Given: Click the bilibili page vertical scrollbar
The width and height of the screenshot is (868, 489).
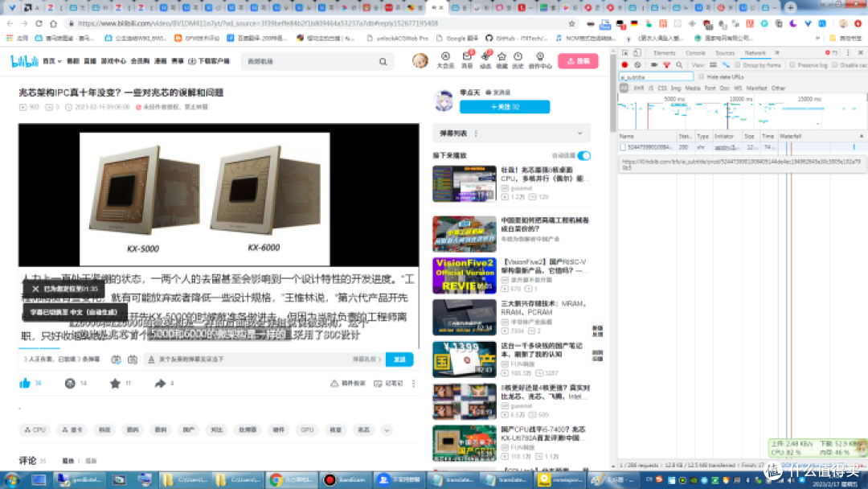Looking at the screenshot, I should (612, 92).
